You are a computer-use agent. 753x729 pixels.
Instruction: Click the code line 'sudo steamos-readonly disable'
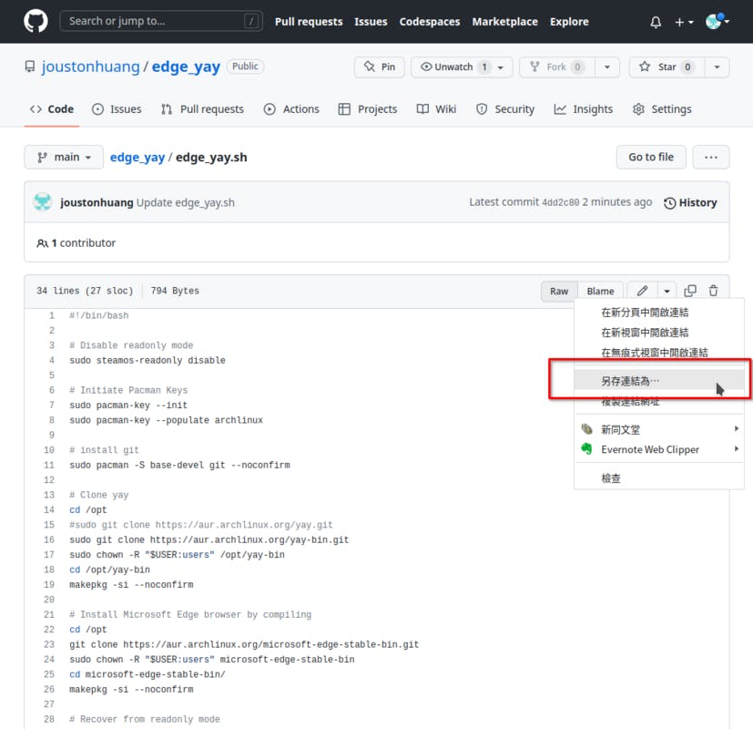[x=148, y=361]
